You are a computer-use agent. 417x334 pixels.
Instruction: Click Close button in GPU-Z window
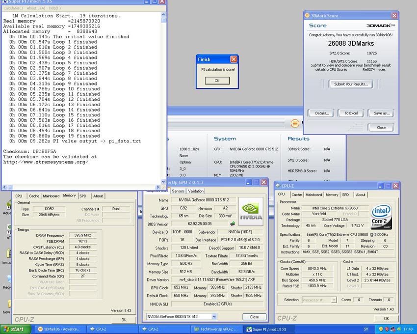pos(254,317)
